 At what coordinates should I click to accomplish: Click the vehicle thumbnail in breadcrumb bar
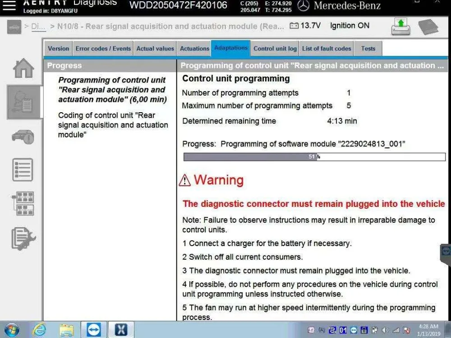(14, 27)
